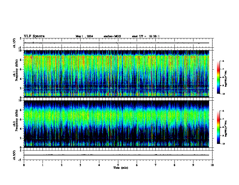The width and height of the screenshot is (239, 185).
Task: Click the "Time (min)" axis label
Action: point(121,168)
